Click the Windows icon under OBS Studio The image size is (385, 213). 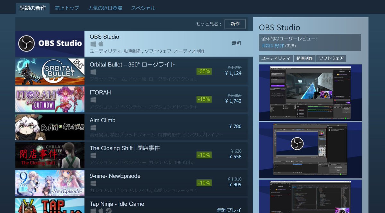point(93,44)
